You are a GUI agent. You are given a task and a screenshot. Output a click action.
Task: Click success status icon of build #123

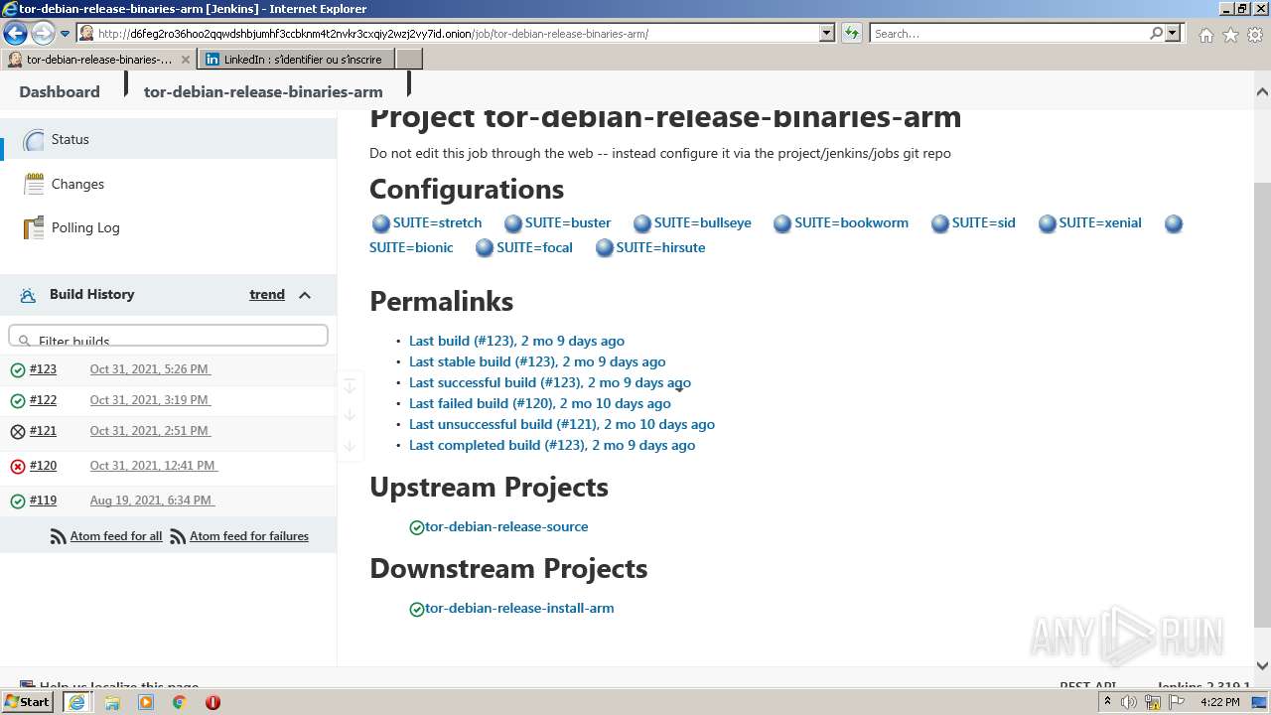(18, 370)
